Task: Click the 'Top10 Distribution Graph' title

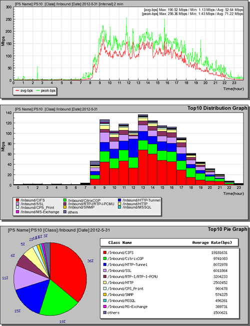Action: (x=217, y=108)
